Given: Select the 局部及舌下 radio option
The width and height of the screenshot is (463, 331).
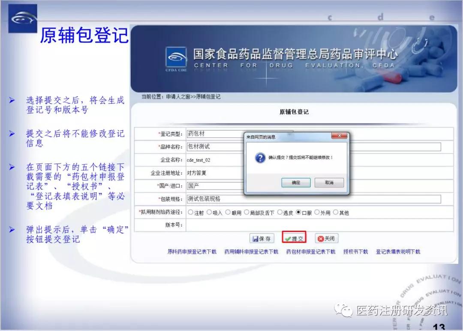Looking at the screenshot, I should [x=247, y=212].
